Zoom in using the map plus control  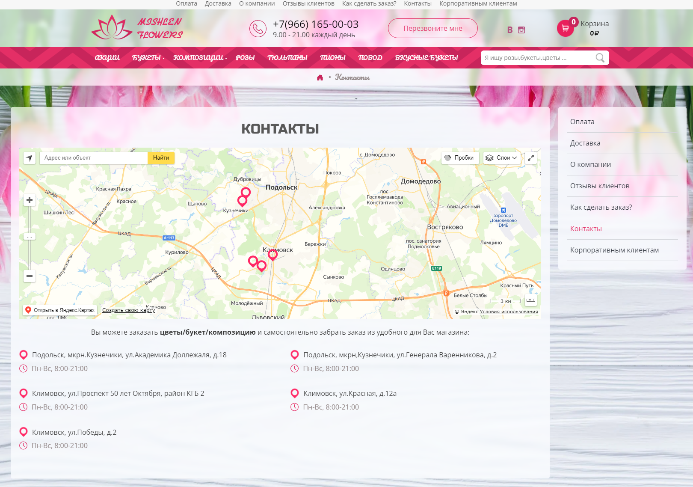[29, 199]
